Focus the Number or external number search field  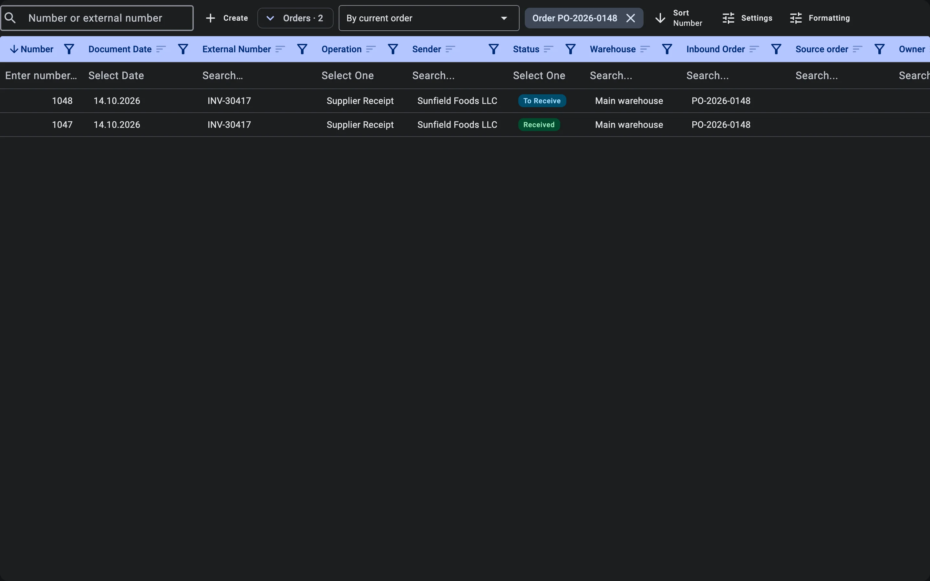coord(97,18)
